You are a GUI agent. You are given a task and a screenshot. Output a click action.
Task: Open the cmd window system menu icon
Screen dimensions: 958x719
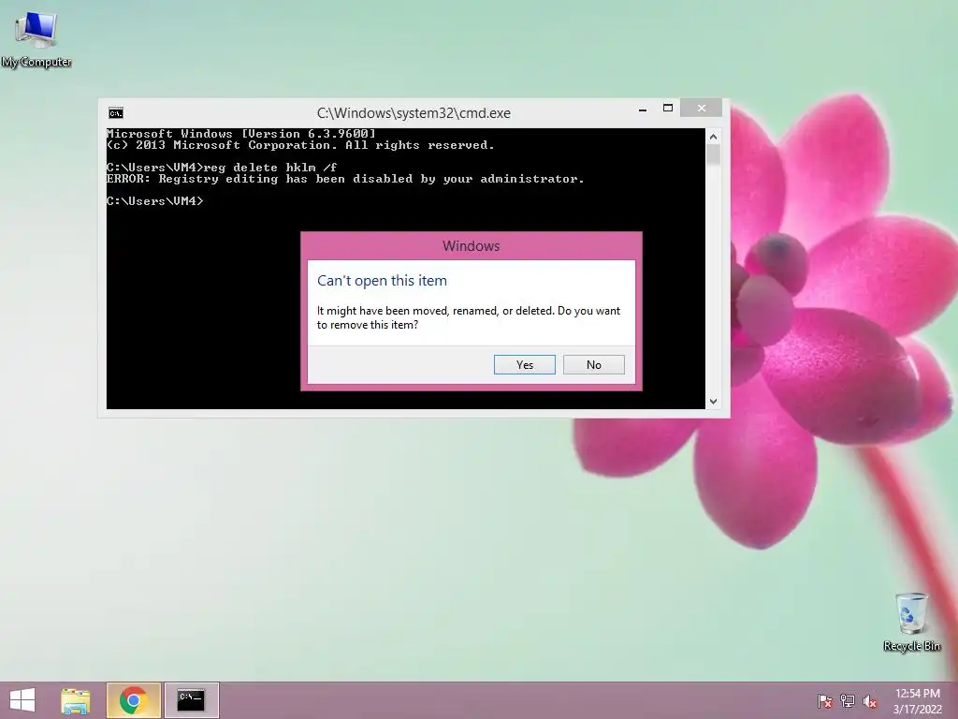tap(115, 113)
